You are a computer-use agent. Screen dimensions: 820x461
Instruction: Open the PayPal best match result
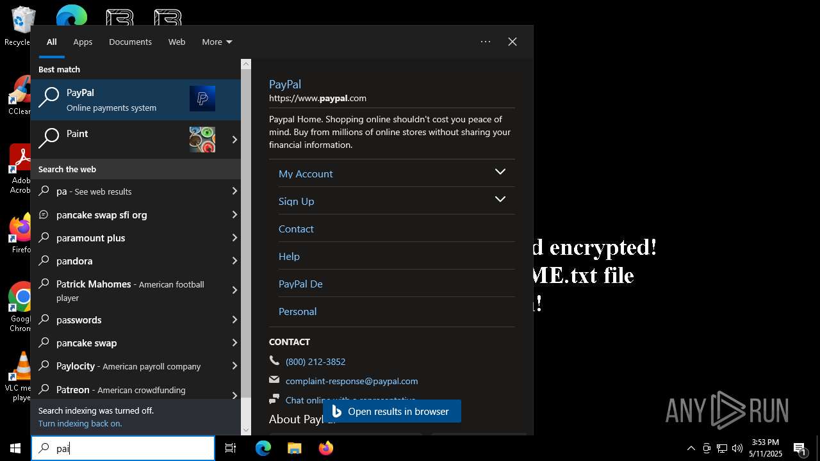tap(136, 100)
